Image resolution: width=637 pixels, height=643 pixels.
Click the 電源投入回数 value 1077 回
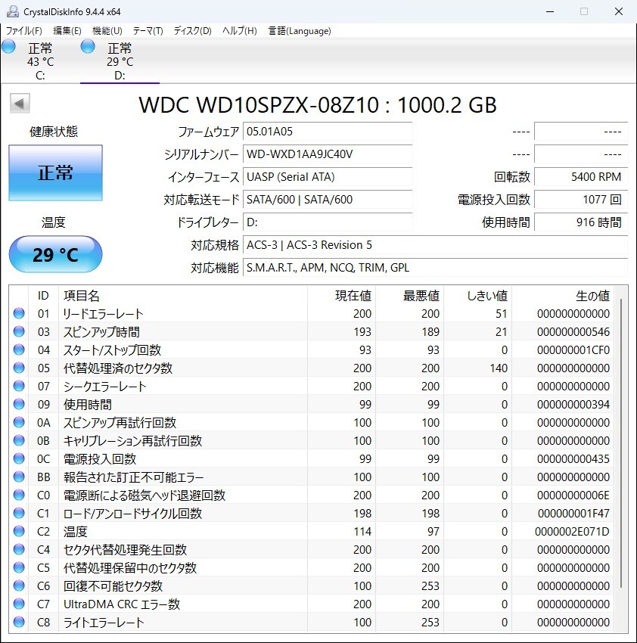[581, 199]
